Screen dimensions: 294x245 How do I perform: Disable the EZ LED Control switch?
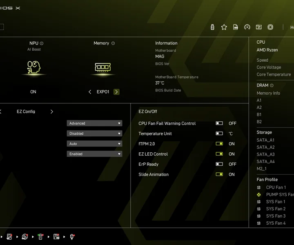[x=219, y=154]
